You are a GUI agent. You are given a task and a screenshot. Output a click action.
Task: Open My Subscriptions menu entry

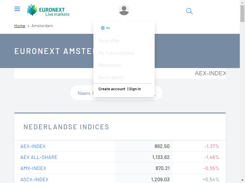[116, 53]
